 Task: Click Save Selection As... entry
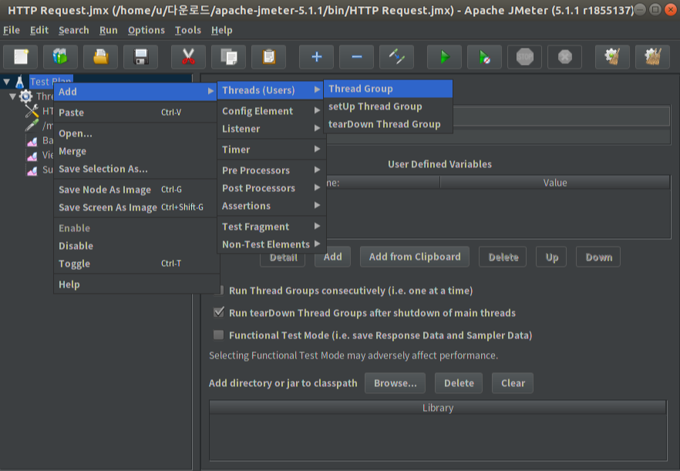tap(136, 169)
